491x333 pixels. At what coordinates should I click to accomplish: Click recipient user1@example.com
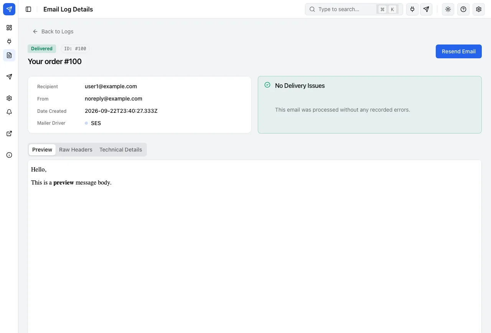tap(111, 86)
